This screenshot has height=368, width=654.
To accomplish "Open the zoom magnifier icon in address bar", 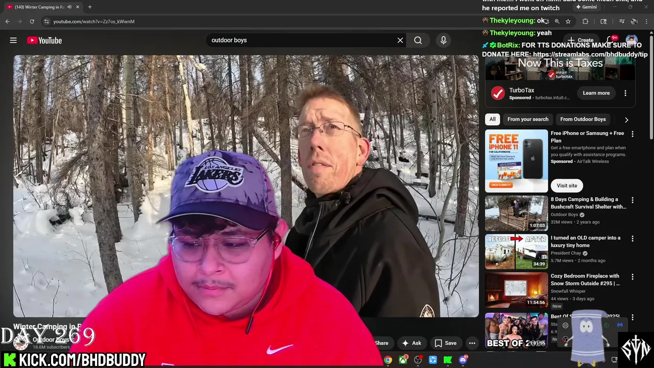I will tap(557, 21).
